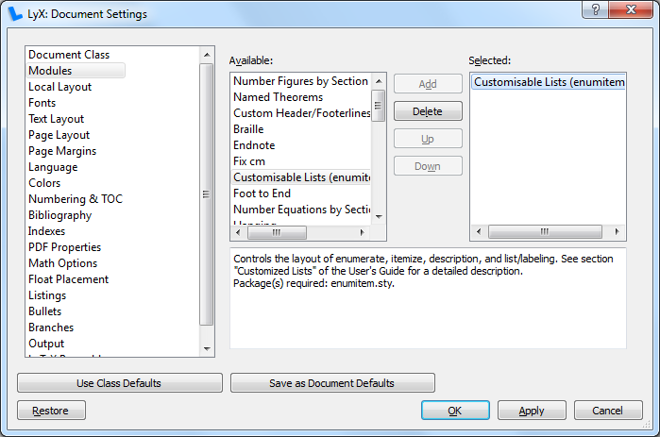
Task: Click Selected list scroll left arrow
Action: (479, 232)
